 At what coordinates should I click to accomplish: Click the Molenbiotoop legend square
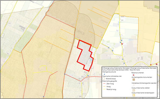104,79
